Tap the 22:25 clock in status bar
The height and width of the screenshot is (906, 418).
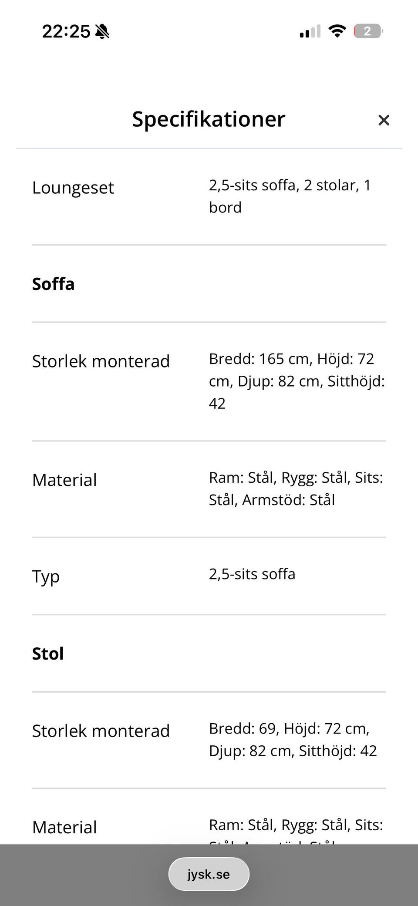pos(66,31)
